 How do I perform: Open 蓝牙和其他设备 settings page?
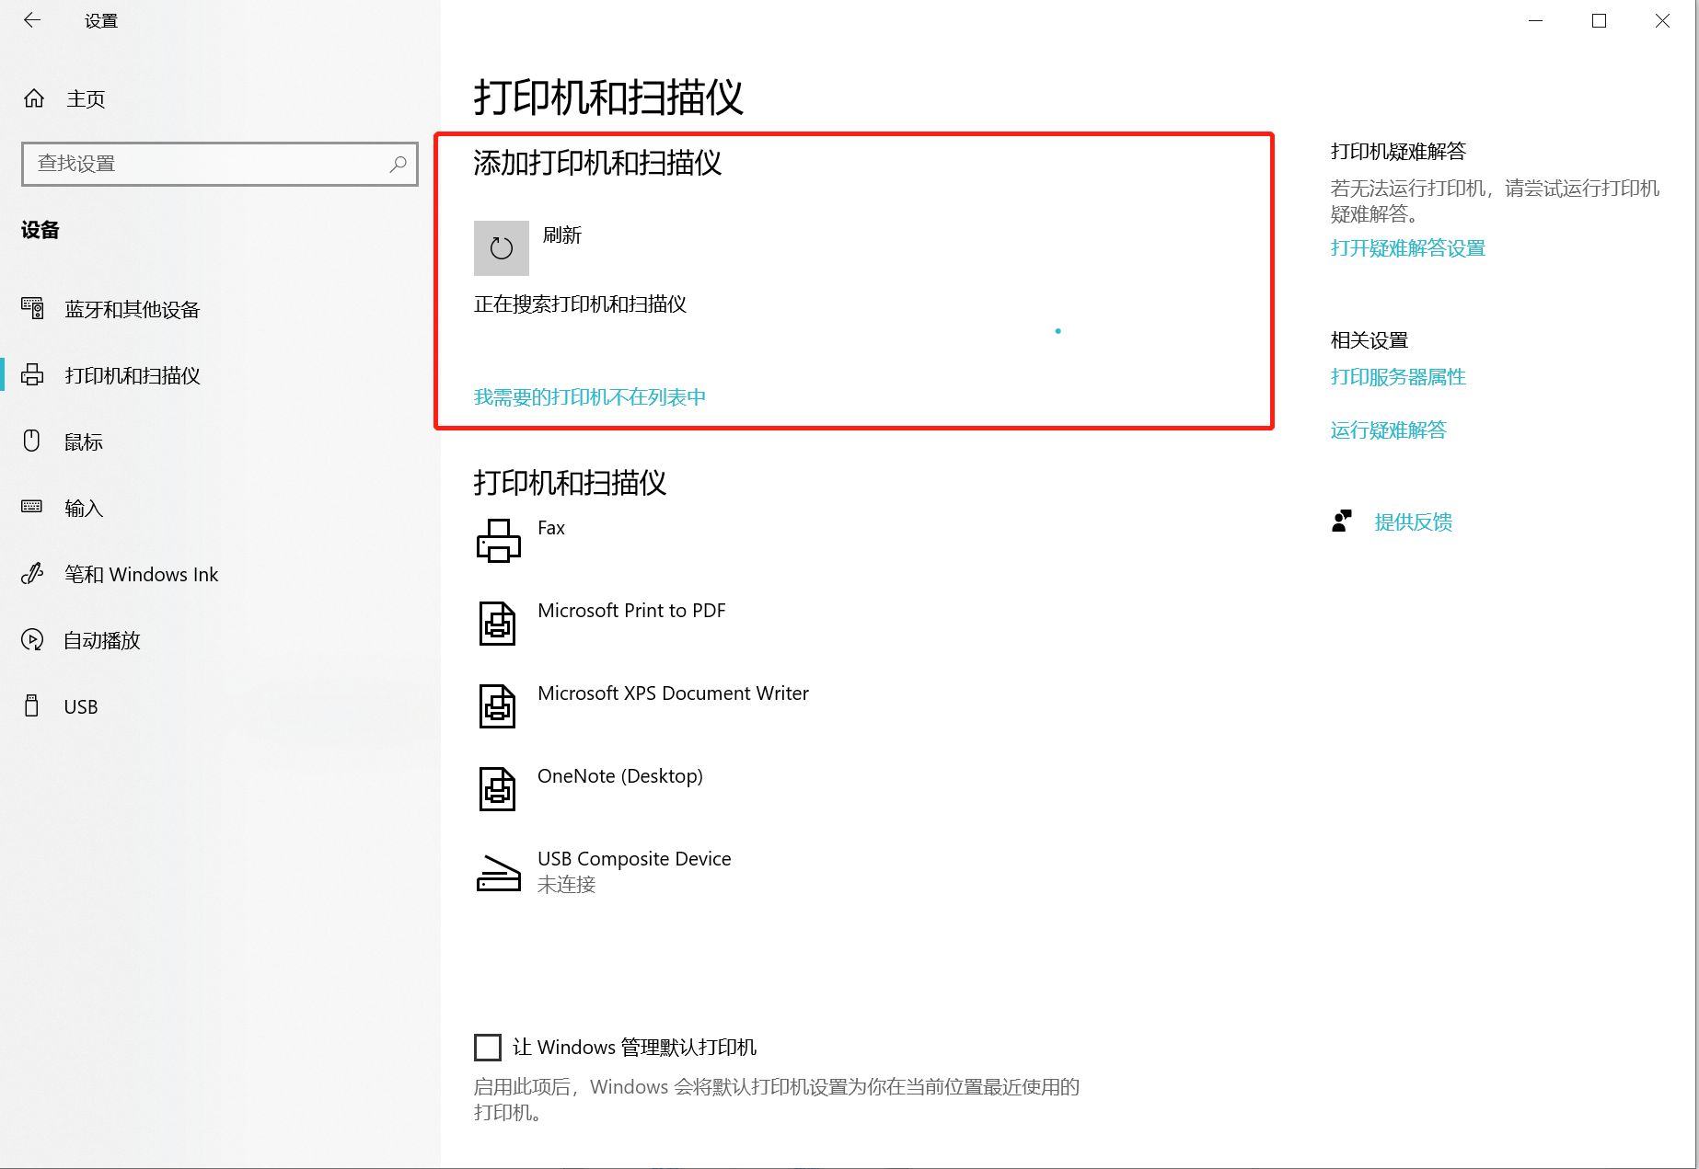pyautogui.click(x=132, y=309)
